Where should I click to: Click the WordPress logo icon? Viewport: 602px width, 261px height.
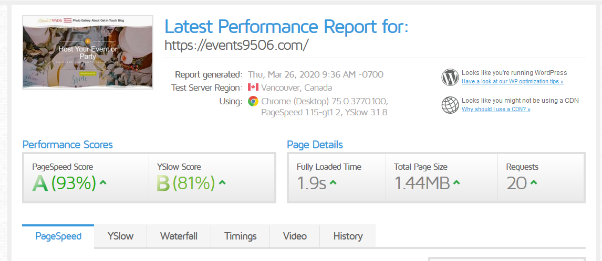click(x=450, y=77)
